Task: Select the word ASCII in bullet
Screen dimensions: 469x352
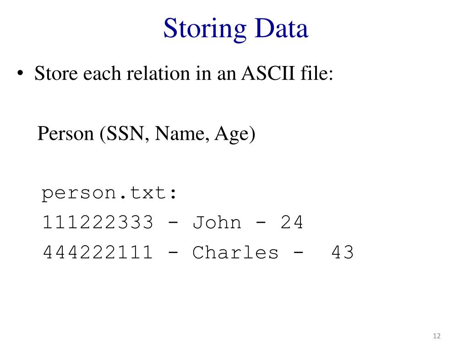Action: 268,73
